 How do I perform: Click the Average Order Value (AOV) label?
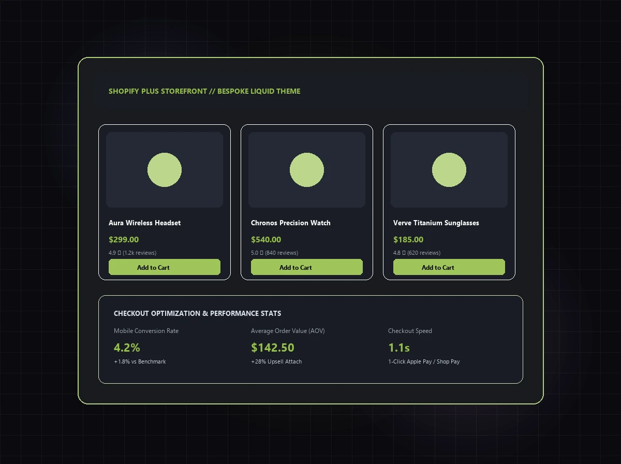288,331
